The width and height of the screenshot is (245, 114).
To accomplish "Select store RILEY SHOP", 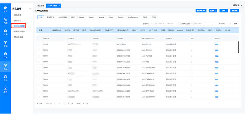I will click(x=190, y=30).
